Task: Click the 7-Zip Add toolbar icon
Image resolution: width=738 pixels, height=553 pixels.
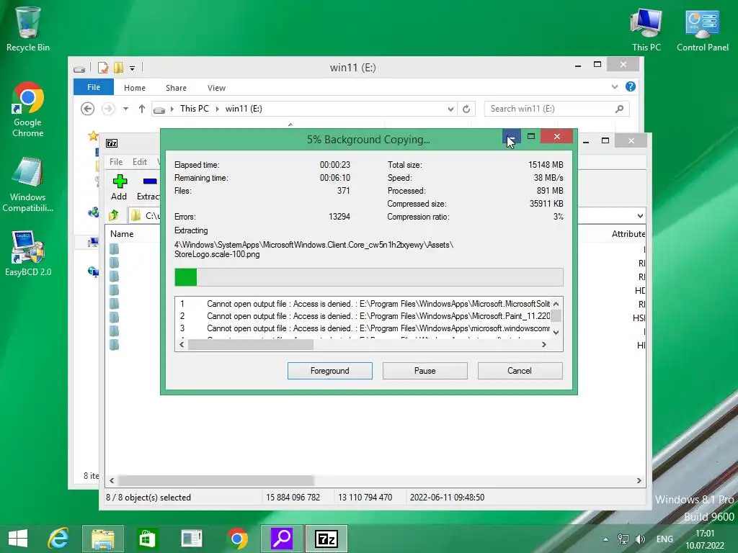Action: [119, 187]
